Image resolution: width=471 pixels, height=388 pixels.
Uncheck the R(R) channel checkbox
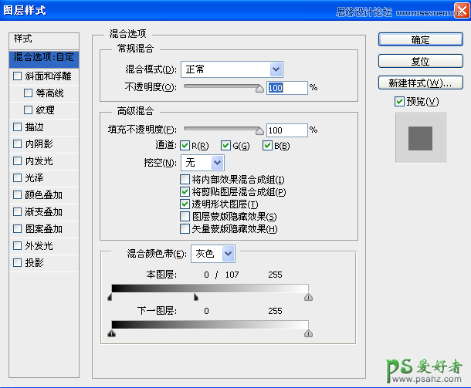[185, 146]
